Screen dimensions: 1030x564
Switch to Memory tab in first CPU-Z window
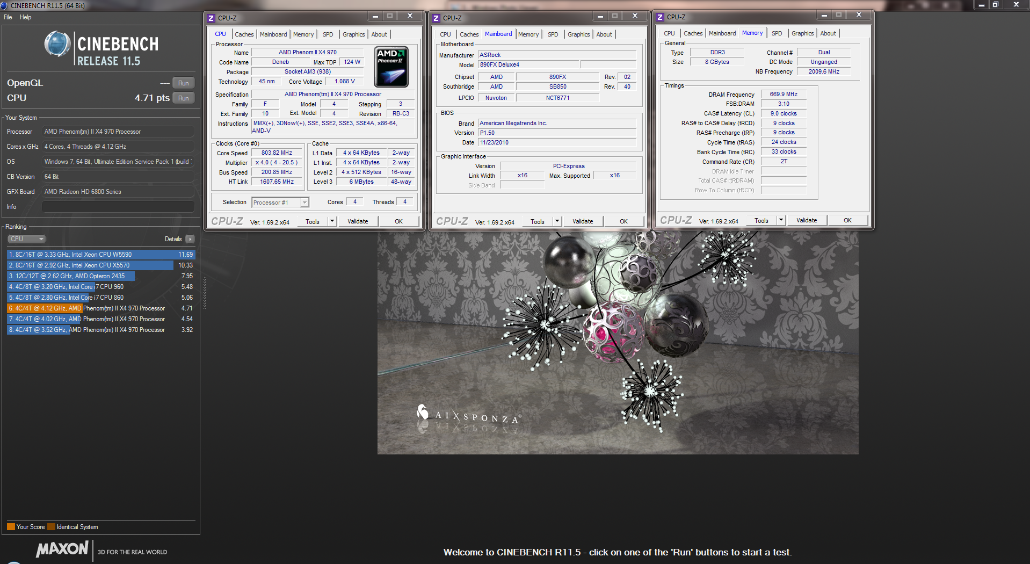pos(303,34)
